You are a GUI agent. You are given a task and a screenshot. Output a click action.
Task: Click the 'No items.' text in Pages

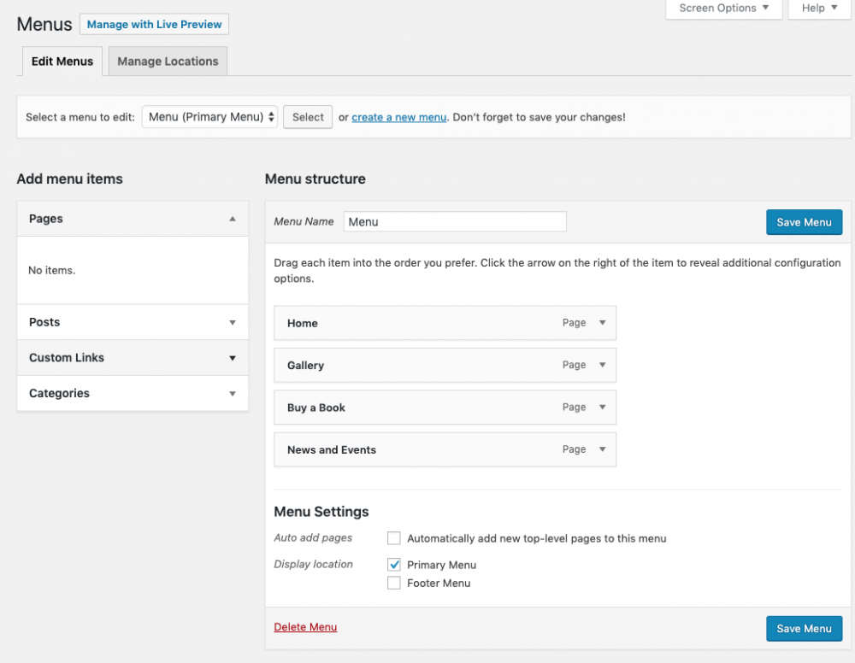[x=52, y=270]
